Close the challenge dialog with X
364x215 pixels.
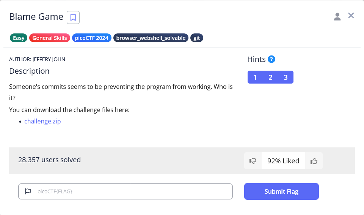tap(351, 16)
